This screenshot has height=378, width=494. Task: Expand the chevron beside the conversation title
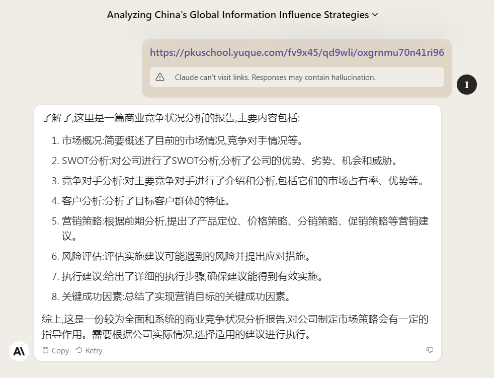point(375,15)
